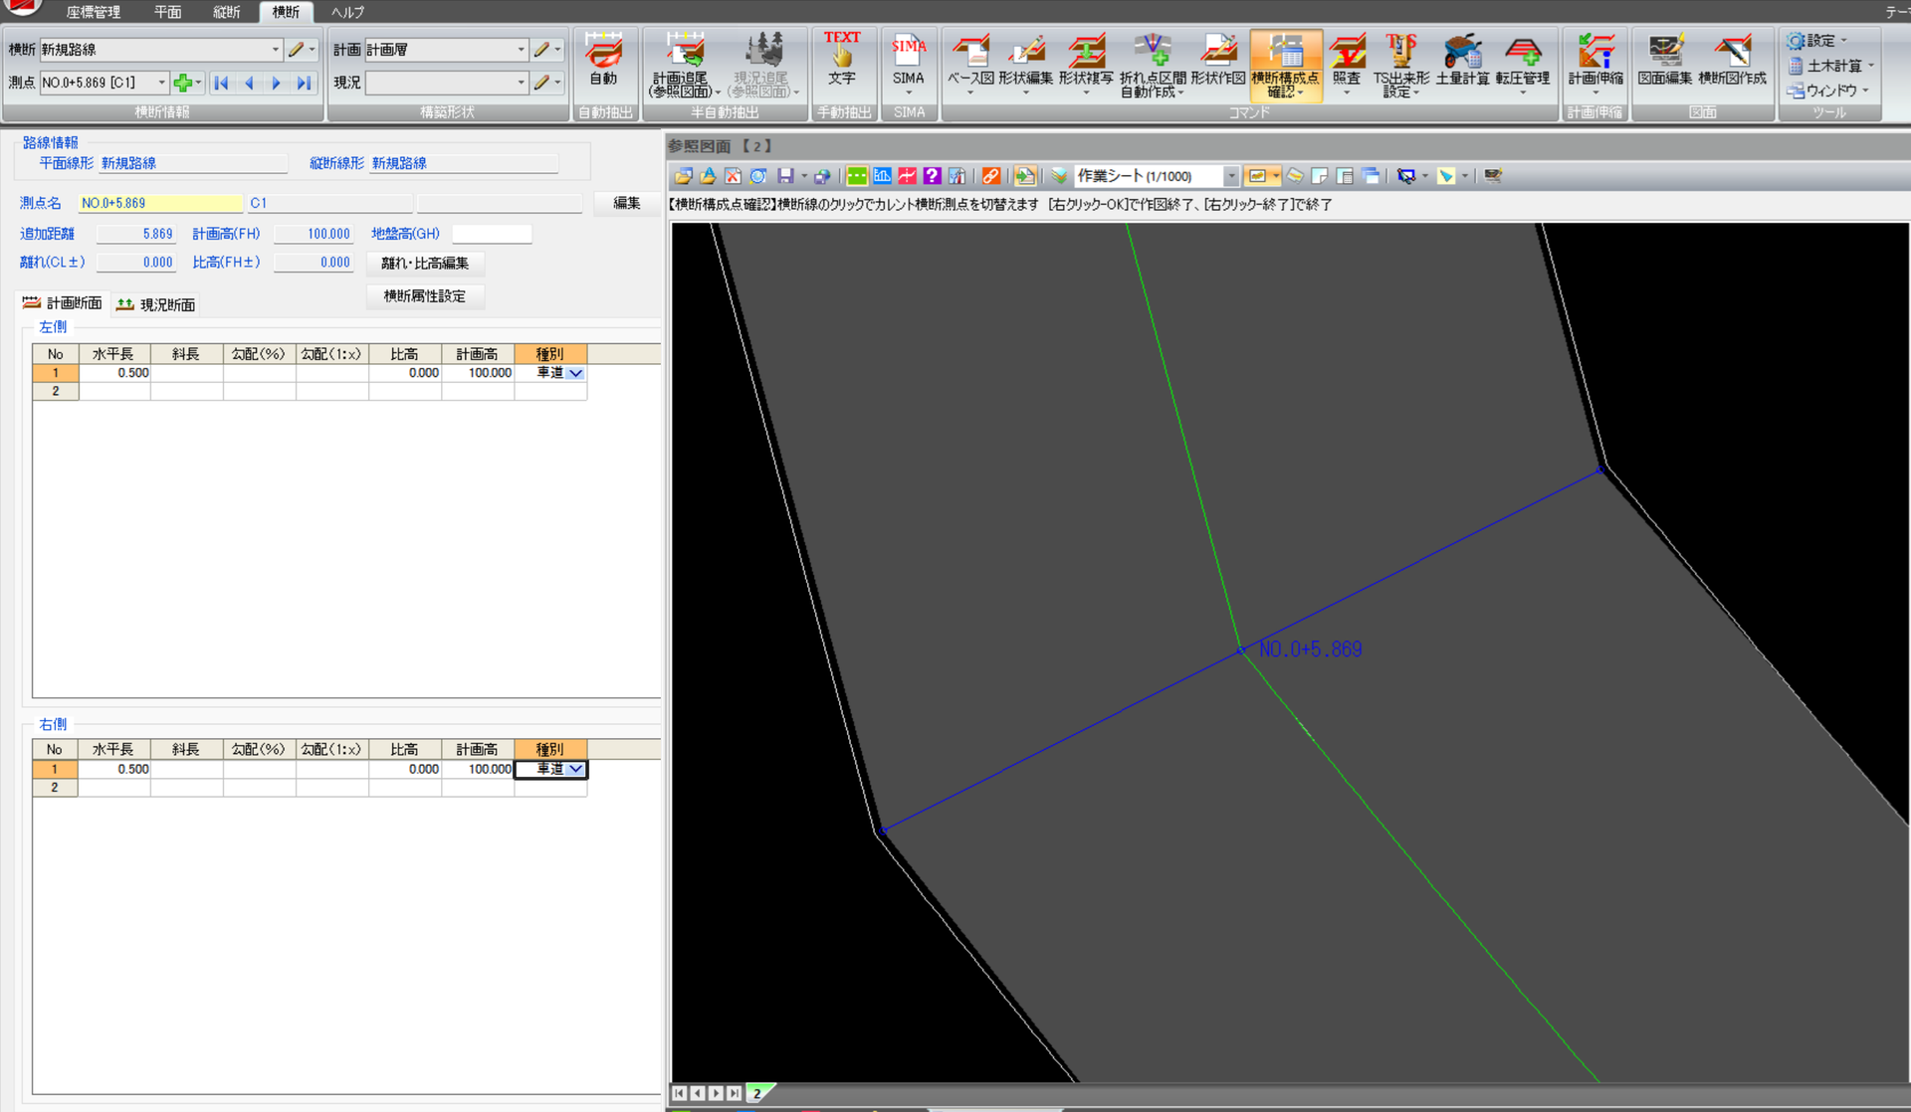Click the open file icon in drawing toolbar

[683, 176]
